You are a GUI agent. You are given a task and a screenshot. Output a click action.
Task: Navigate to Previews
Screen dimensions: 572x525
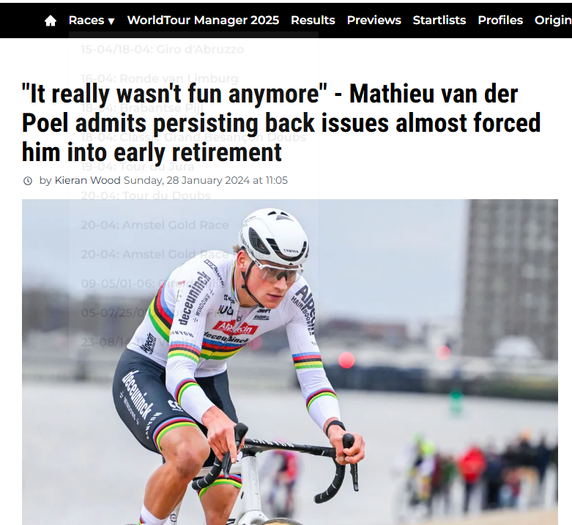pyautogui.click(x=374, y=21)
